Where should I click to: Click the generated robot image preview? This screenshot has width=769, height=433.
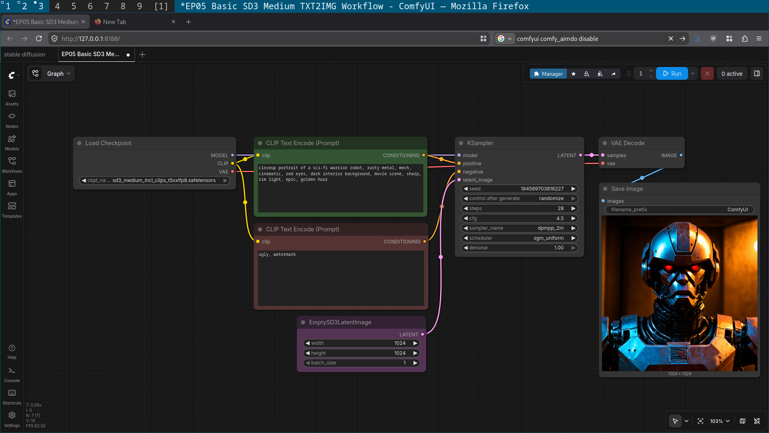click(679, 293)
